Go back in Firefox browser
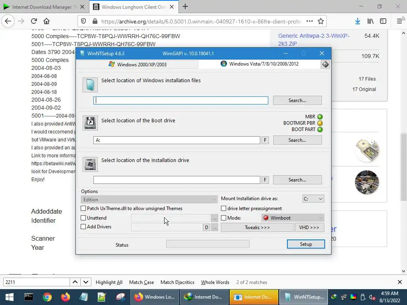The image size is (407, 305). coord(8,21)
